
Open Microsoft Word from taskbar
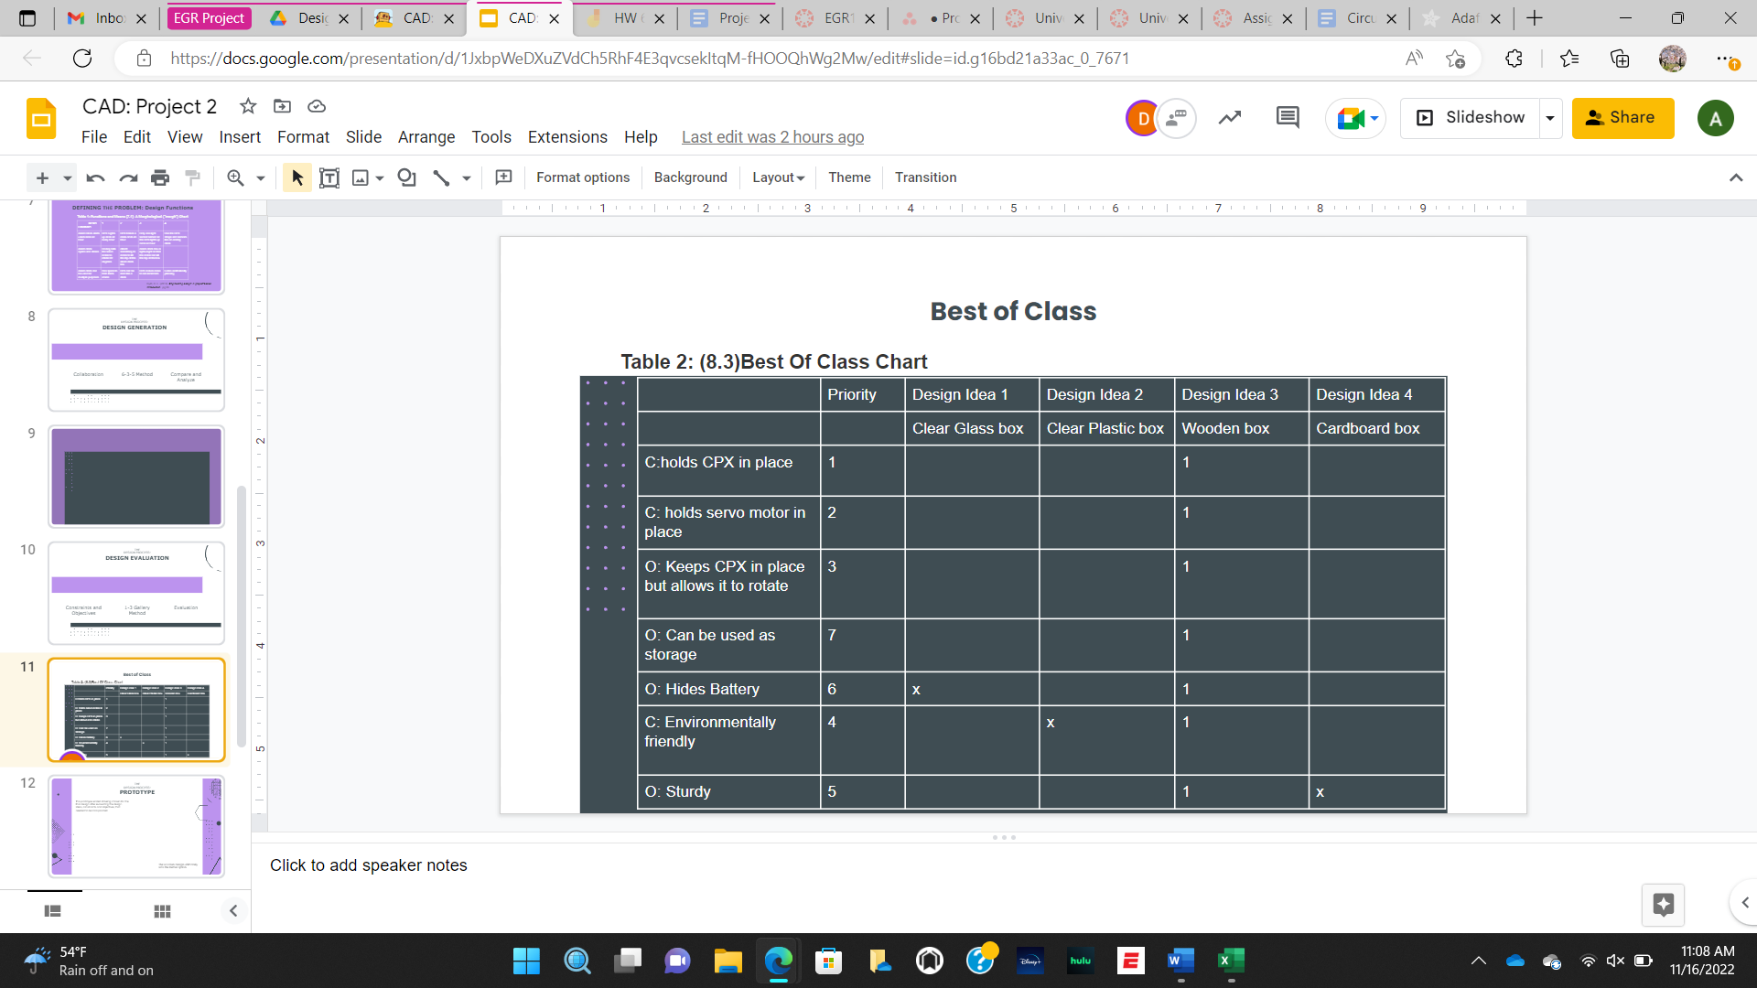tap(1180, 961)
